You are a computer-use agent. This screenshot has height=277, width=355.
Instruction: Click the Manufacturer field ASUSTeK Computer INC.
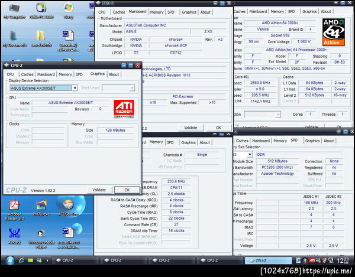(x=176, y=25)
